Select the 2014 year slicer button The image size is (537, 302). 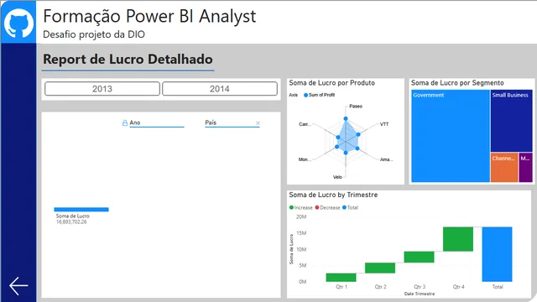tap(220, 89)
